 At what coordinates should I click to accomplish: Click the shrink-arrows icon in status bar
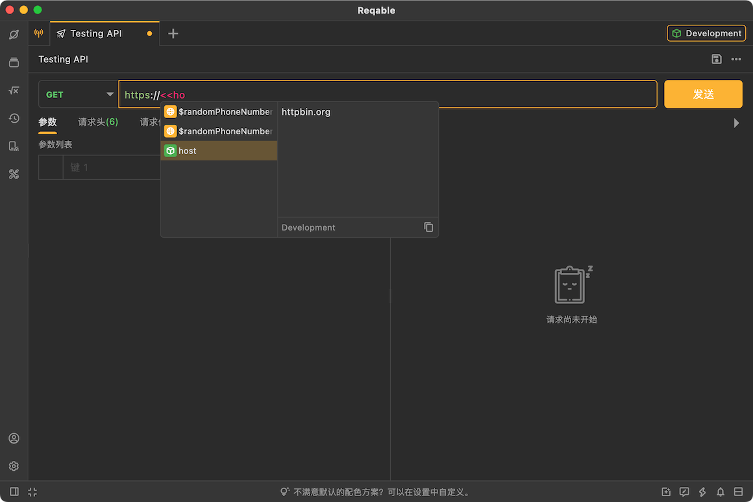coord(32,492)
